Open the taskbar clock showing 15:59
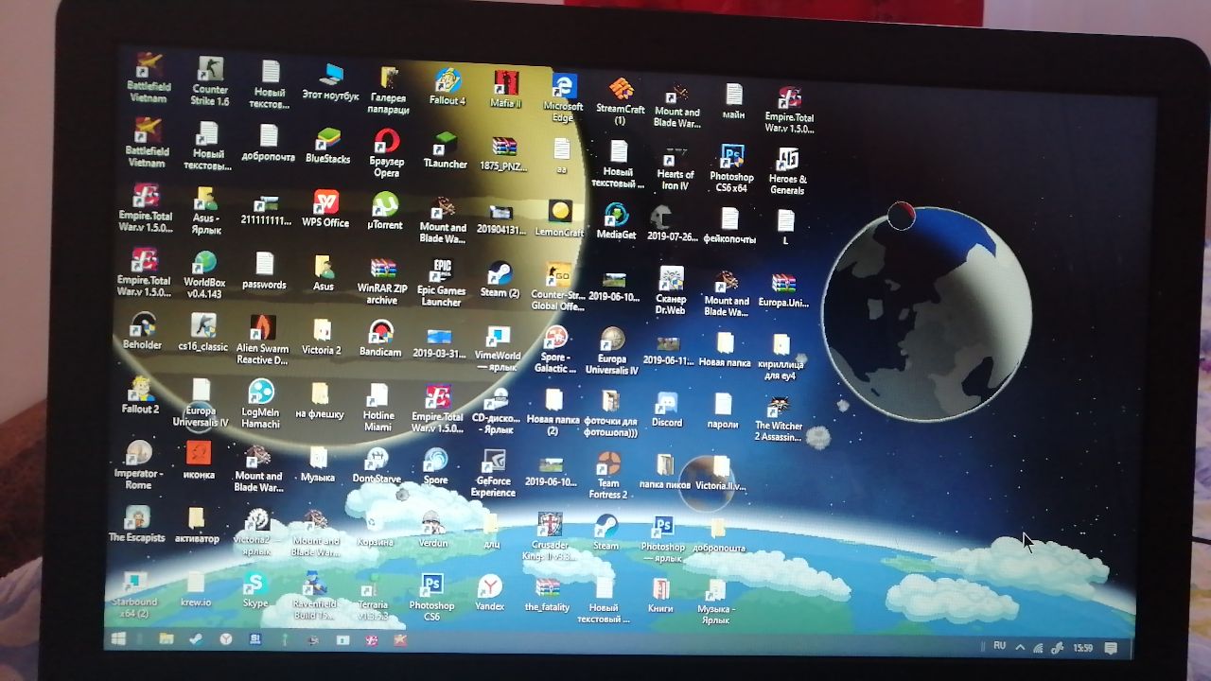 (x=1083, y=648)
